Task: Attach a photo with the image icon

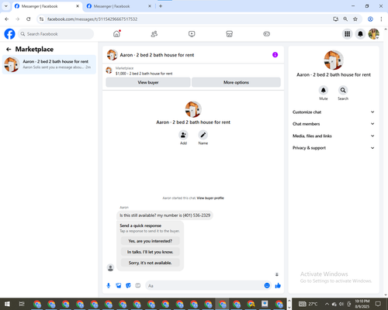Action: tap(119, 285)
